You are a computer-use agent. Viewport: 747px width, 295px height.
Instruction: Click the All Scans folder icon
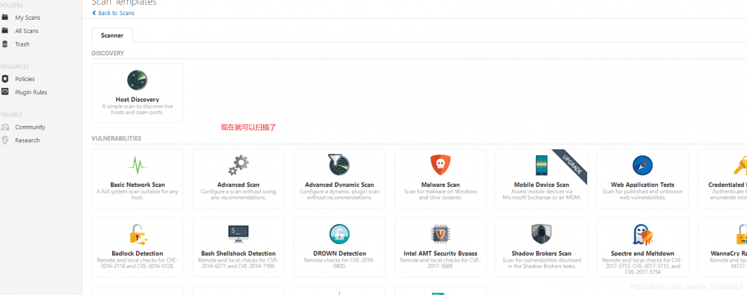[x=5, y=31]
